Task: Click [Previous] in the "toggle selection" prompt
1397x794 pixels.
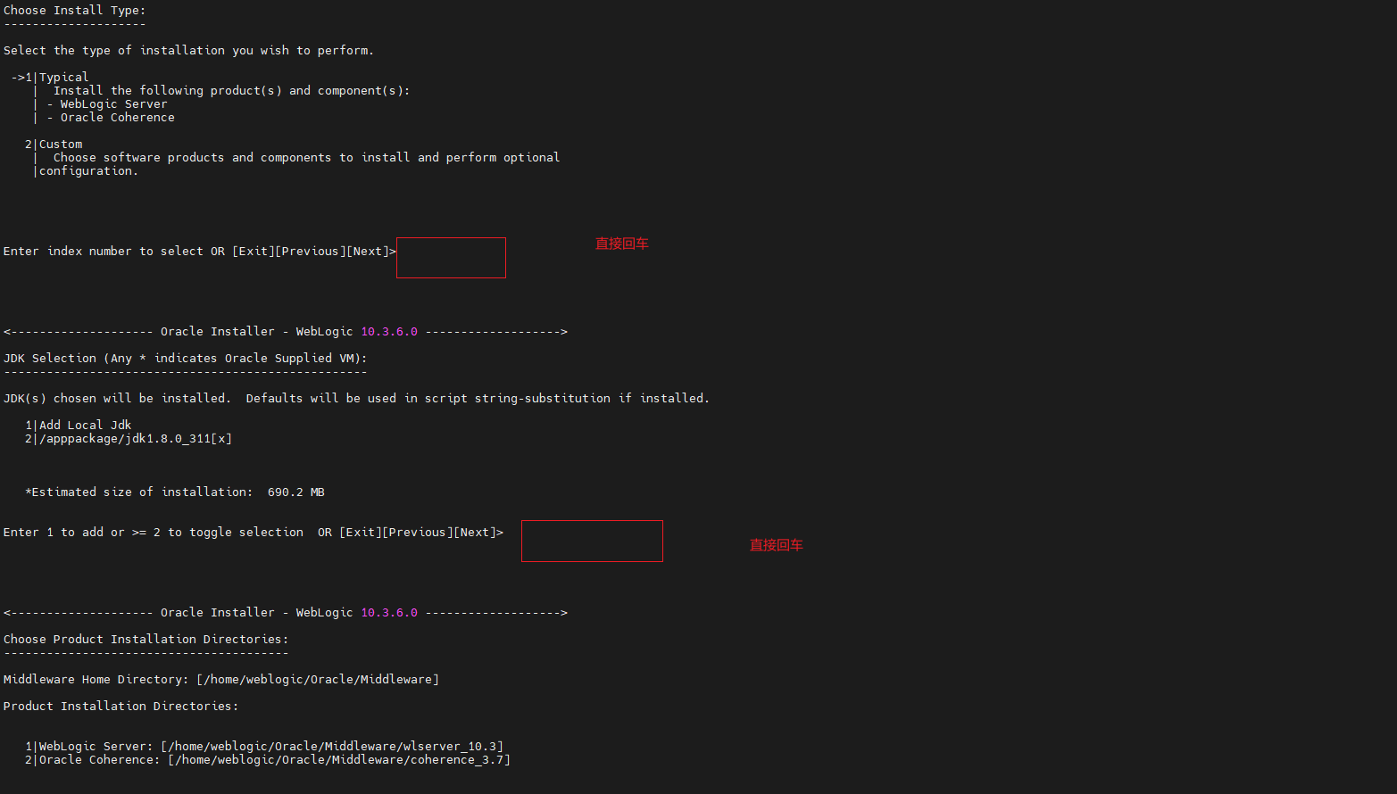Action: (x=418, y=533)
